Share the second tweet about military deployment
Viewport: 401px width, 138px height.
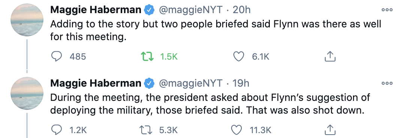(330, 130)
